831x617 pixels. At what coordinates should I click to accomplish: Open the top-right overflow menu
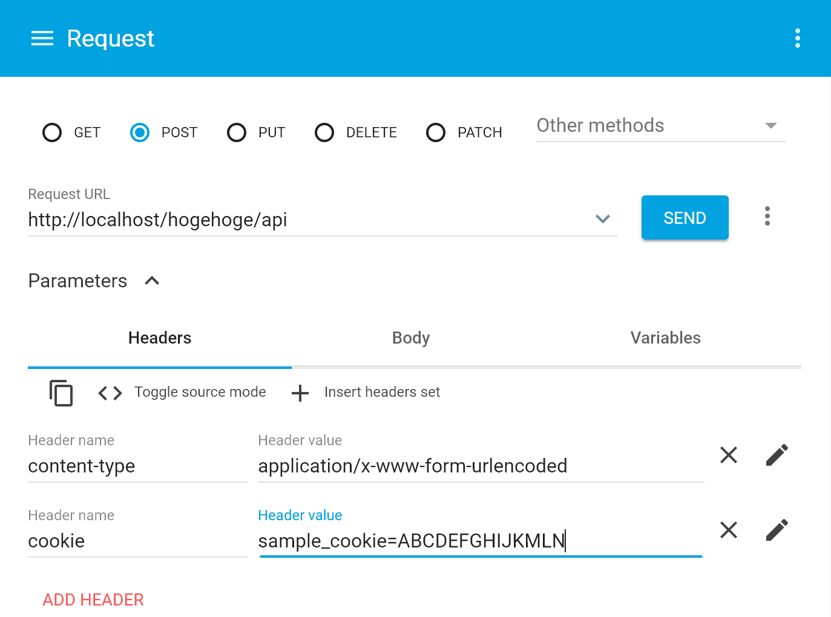click(798, 38)
